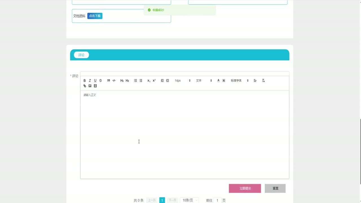This screenshot has width=361, height=203.
Task: Apply Heading 1 style with the H1 button
Action: [x=122, y=81]
